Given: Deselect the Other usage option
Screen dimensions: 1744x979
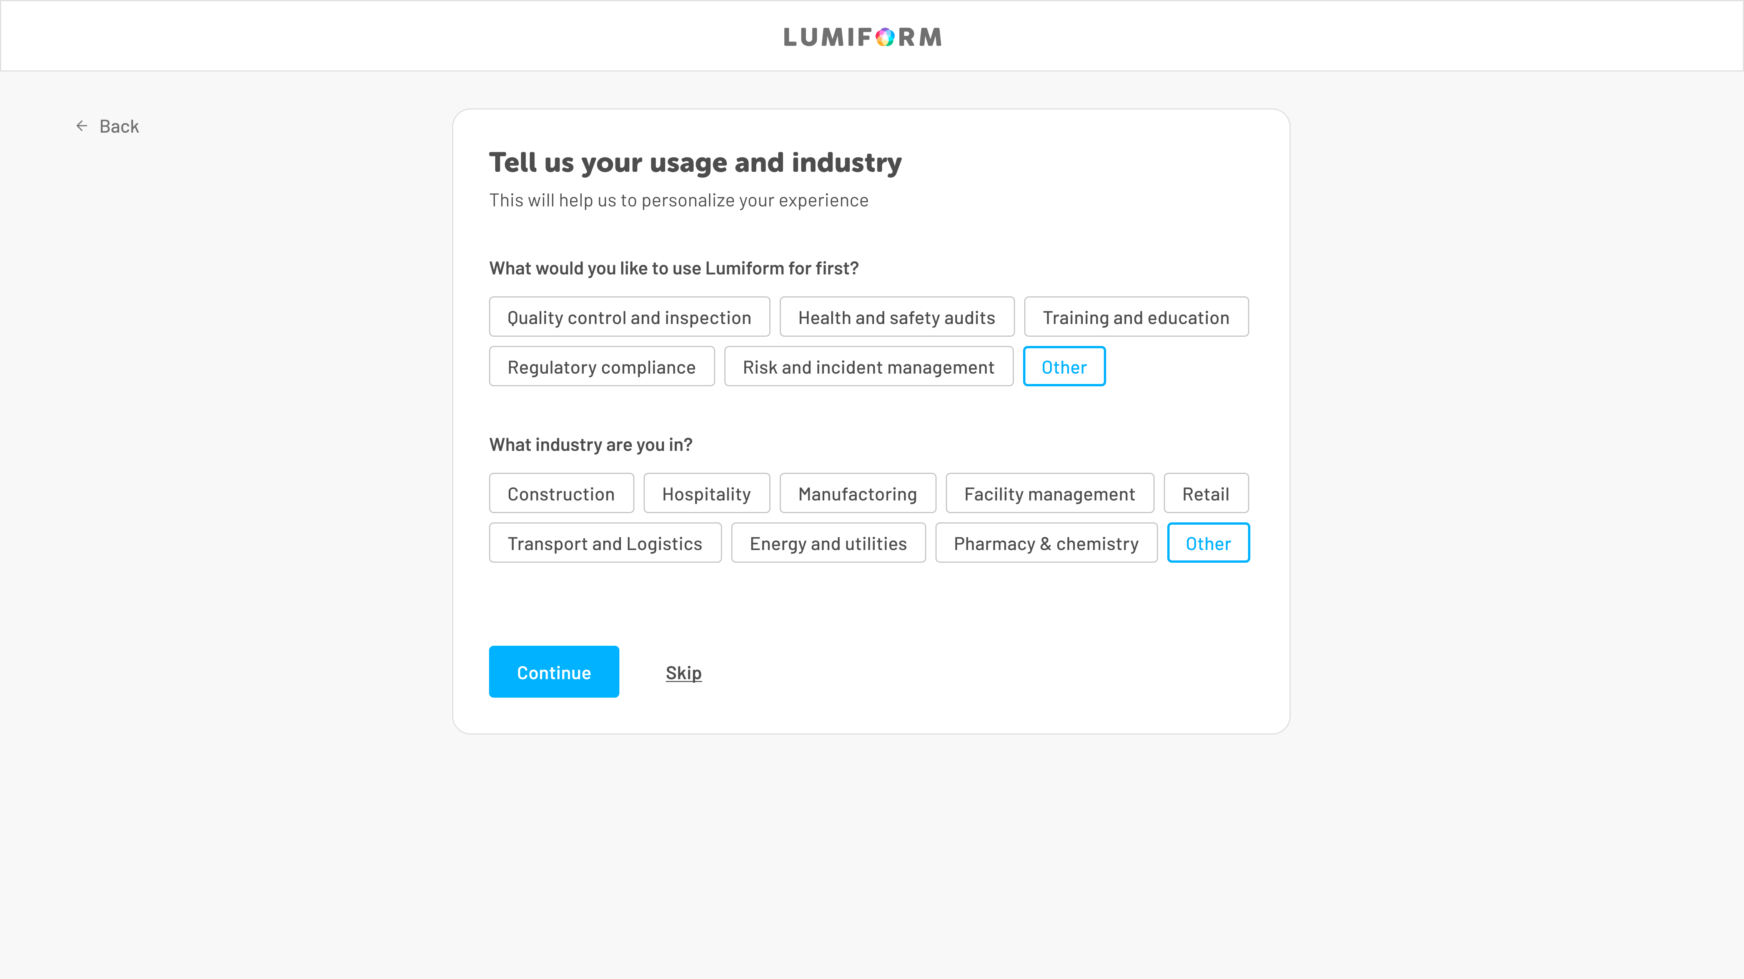Looking at the screenshot, I should [x=1063, y=366].
